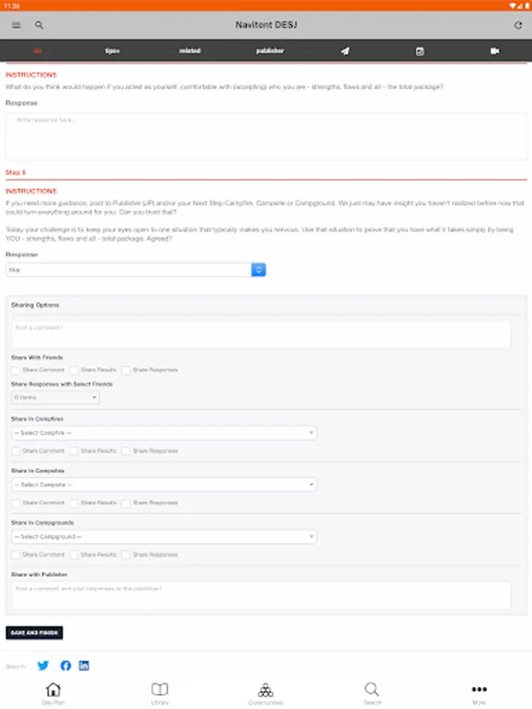
Task: Open the Select Campfire dropdown
Action: pos(164,433)
